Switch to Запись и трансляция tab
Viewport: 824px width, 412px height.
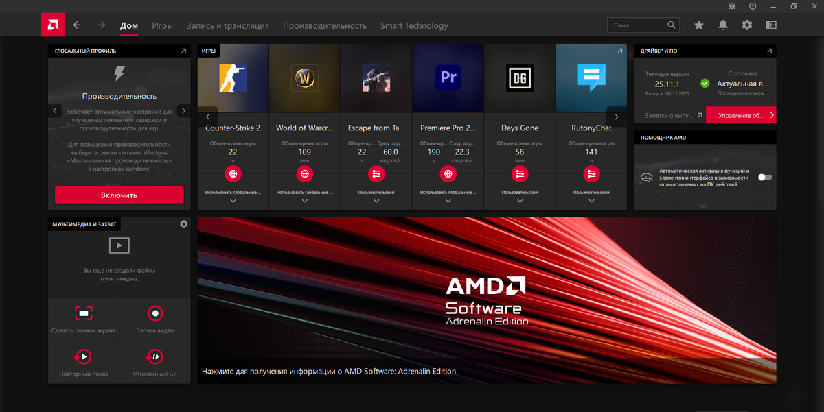click(x=228, y=25)
